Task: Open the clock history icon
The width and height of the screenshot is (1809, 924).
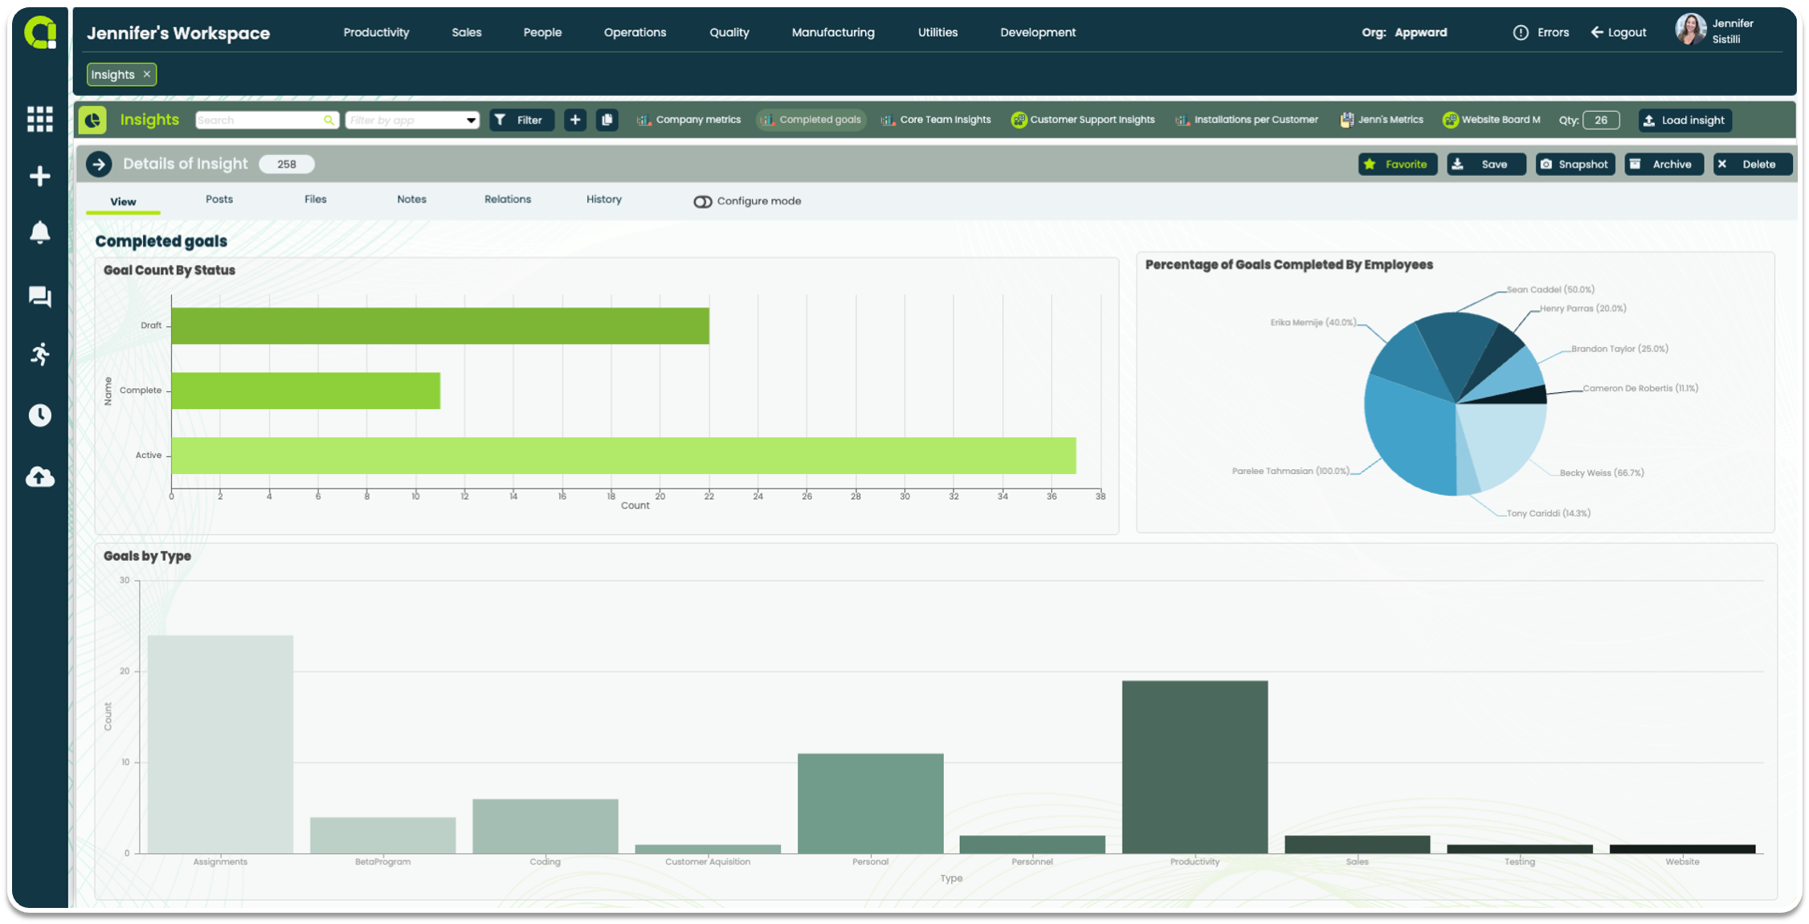Action: click(39, 415)
